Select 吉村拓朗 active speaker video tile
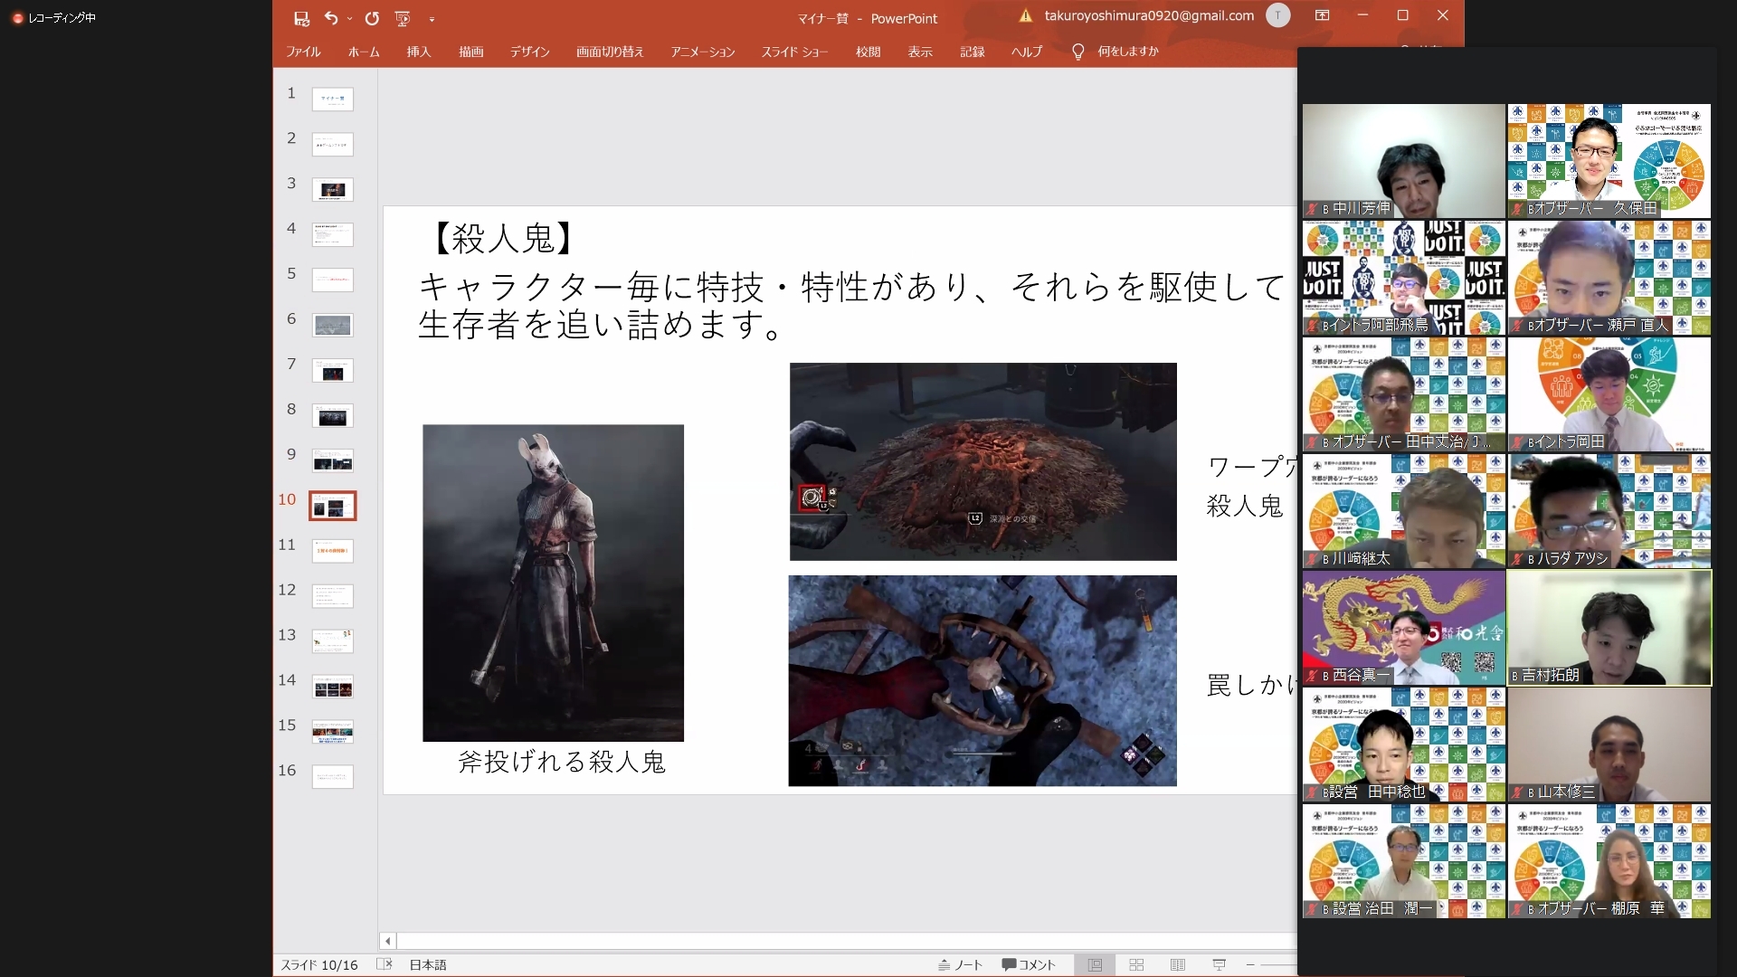Viewport: 1737px width, 977px height. click(x=1609, y=628)
